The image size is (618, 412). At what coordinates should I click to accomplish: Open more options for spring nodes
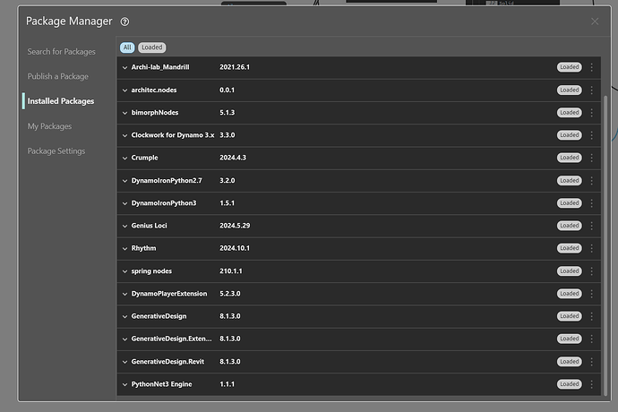click(592, 271)
